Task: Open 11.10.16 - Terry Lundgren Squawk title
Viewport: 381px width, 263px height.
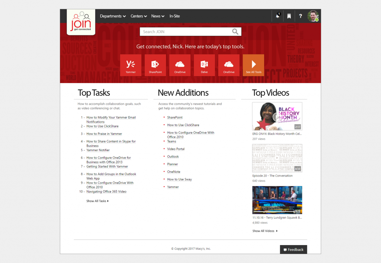Action: point(277,218)
